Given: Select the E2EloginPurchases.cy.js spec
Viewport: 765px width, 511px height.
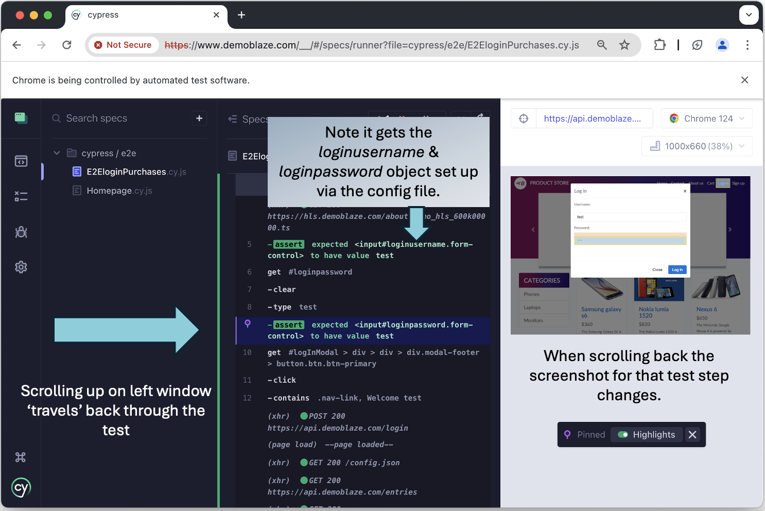Looking at the screenshot, I should [129, 172].
